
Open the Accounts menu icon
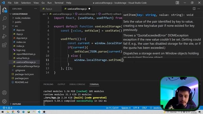4,92
